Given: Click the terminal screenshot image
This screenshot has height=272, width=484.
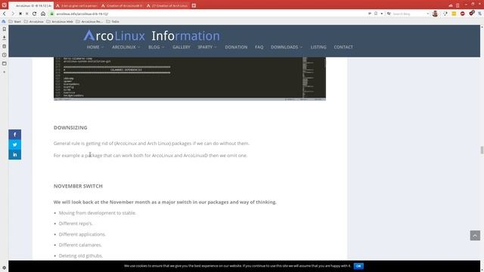Looking at the screenshot, I should [190, 79].
